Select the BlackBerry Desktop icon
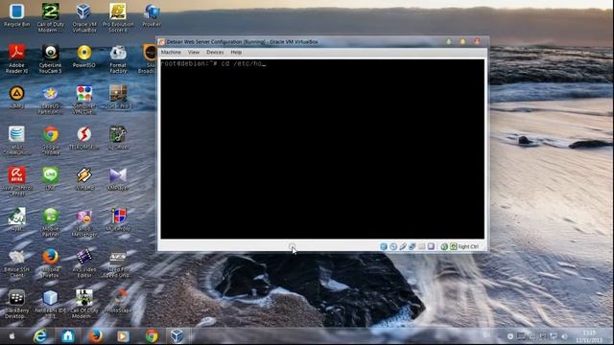The height and width of the screenshot is (345, 614). [x=16, y=304]
